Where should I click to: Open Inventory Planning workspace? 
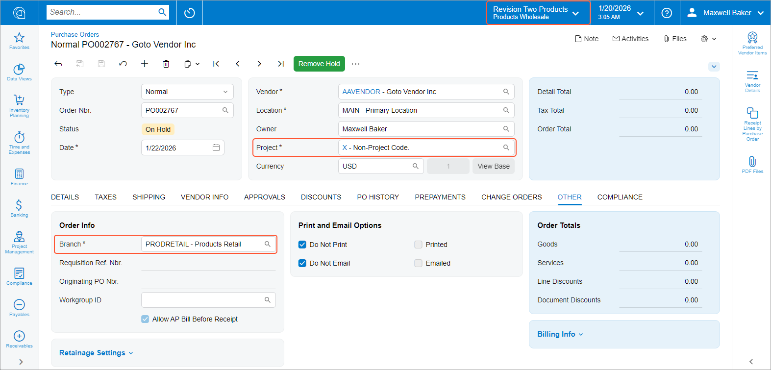pos(19,106)
